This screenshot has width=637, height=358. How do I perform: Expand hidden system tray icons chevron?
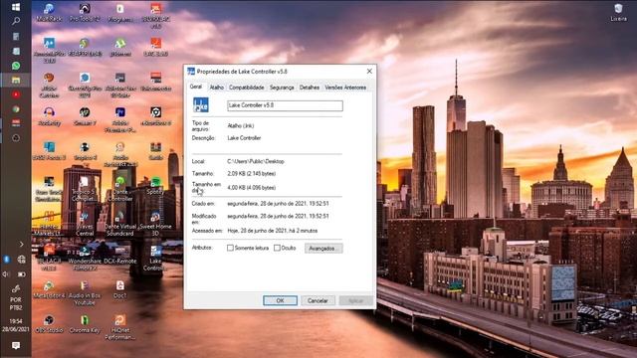[x=22, y=244]
